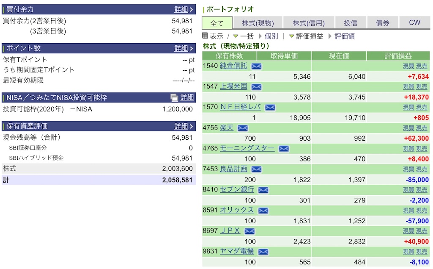Switch to the 株式(信用) tab
Viewport: 433px width, 269px height.
(x=309, y=23)
